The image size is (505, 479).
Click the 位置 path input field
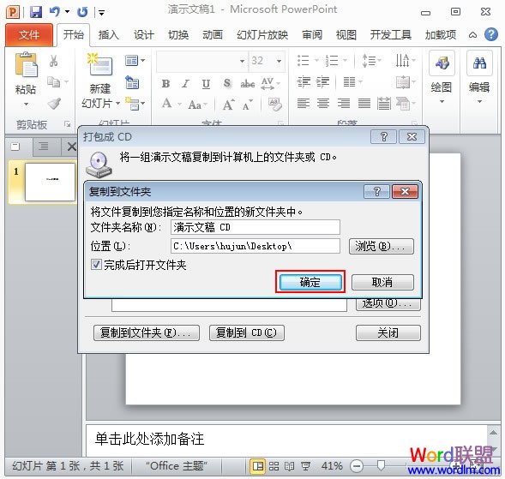pos(256,246)
